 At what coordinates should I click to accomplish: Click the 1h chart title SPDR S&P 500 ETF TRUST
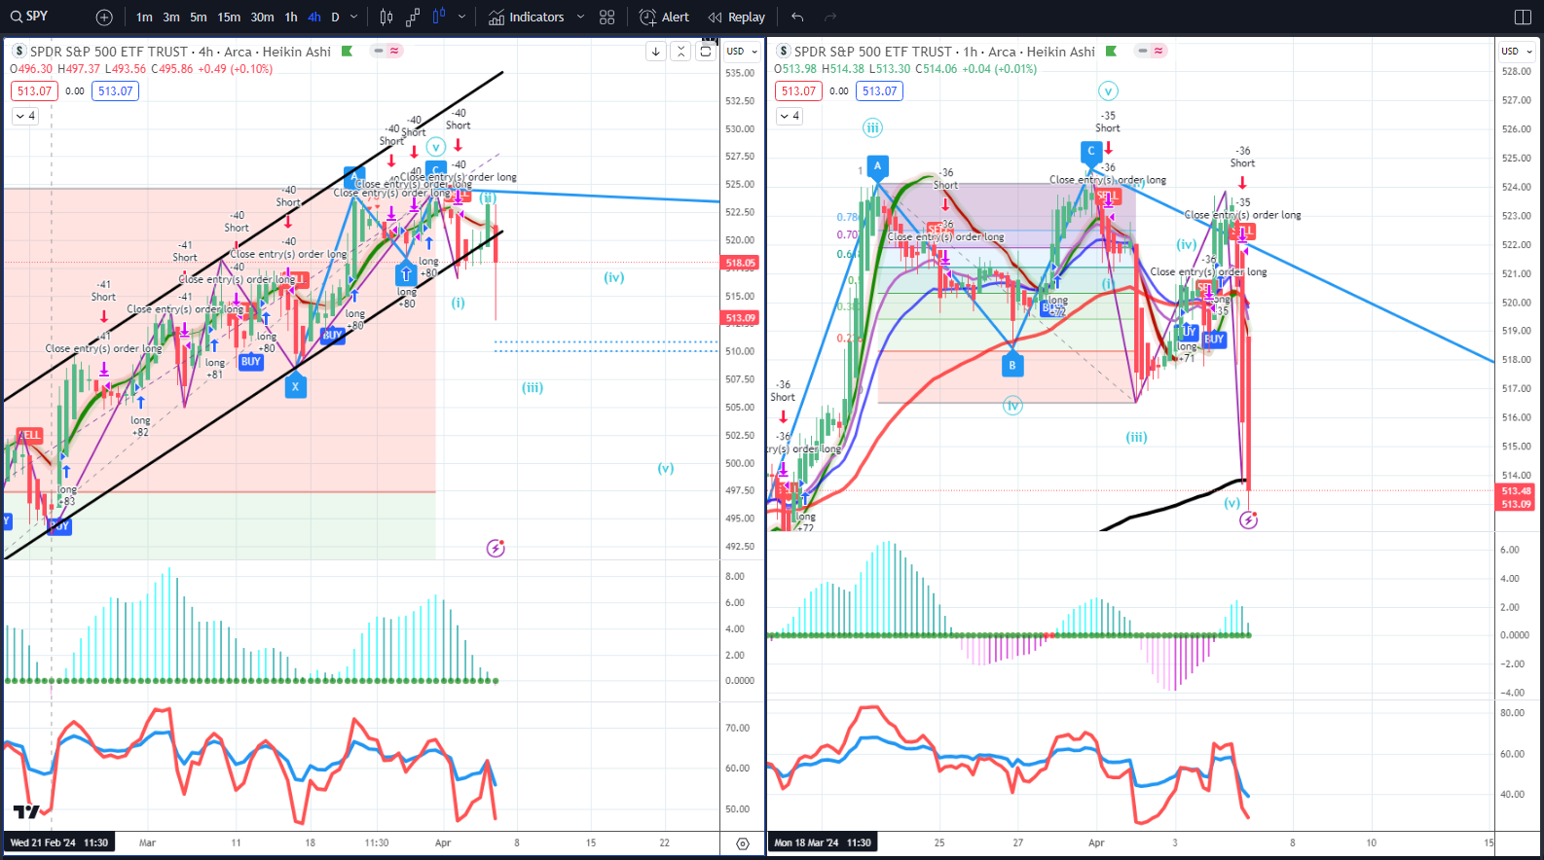coord(873,52)
